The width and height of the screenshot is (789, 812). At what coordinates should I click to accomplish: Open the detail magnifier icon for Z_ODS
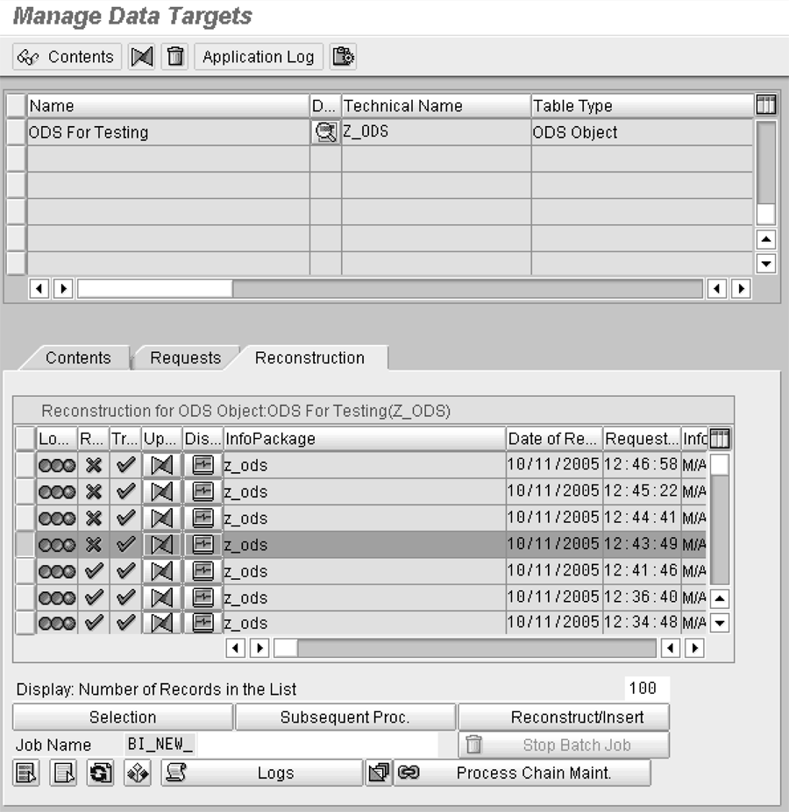point(325,132)
